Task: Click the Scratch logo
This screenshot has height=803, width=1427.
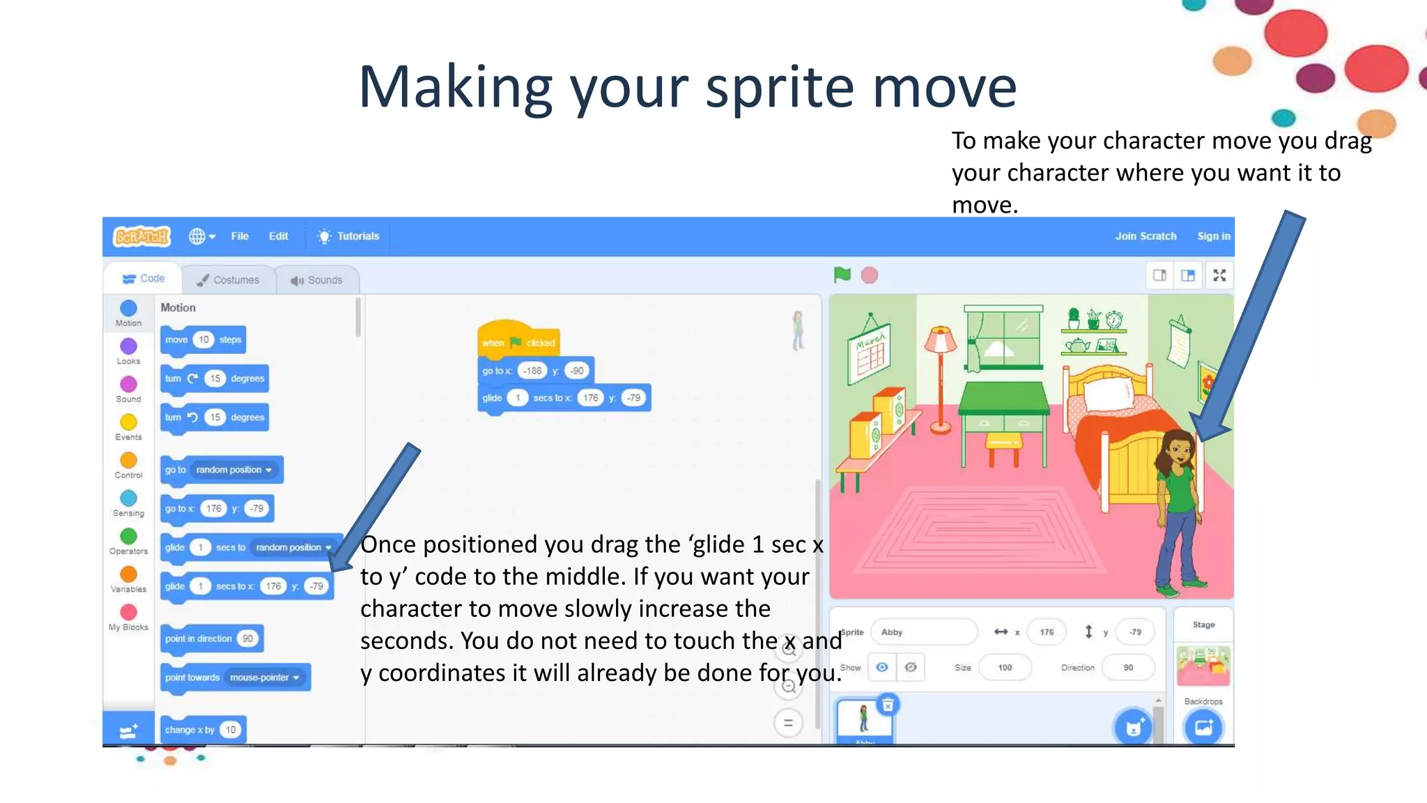Action: click(x=141, y=237)
